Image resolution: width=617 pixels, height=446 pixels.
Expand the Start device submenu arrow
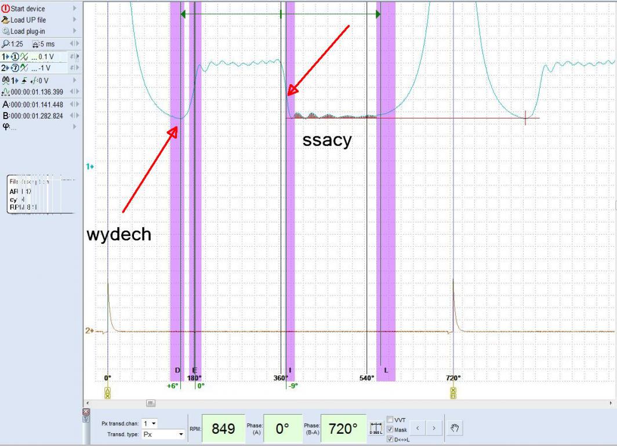(74, 8)
